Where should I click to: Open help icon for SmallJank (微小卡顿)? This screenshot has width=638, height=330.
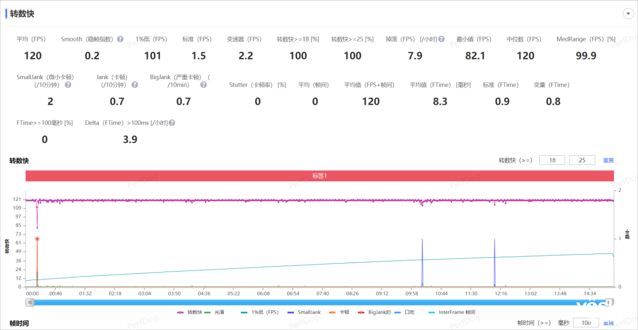coord(68,85)
